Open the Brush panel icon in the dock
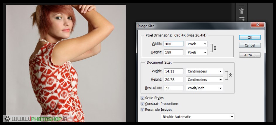 241,11
